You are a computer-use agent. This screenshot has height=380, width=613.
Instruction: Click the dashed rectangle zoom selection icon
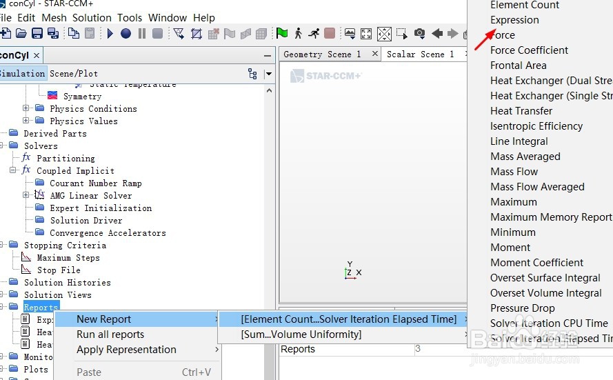(x=401, y=34)
